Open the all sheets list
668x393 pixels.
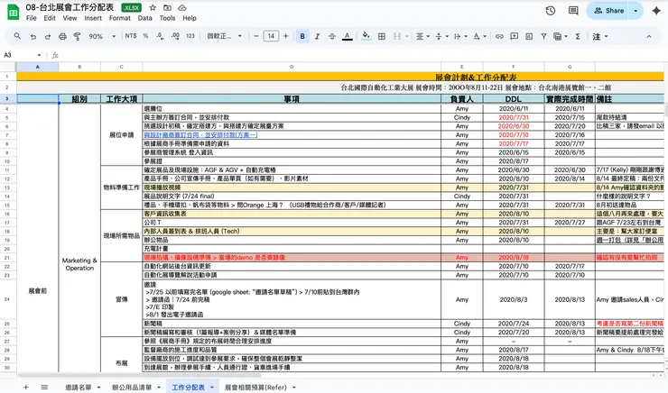[x=44, y=387]
